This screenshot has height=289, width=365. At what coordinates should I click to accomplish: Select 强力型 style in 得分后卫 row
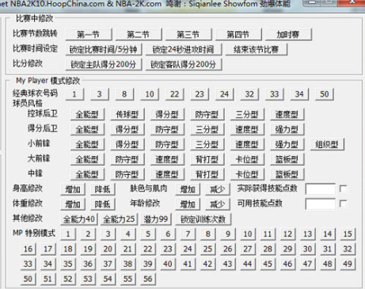pyautogui.click(x=287, y=129)
